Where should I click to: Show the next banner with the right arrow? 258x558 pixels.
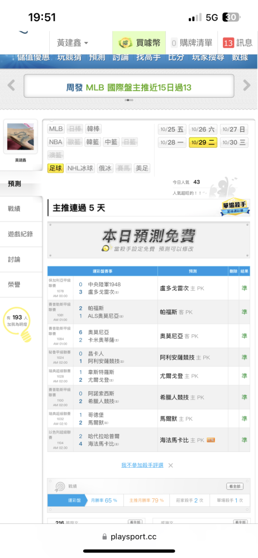tap(247, 85)
